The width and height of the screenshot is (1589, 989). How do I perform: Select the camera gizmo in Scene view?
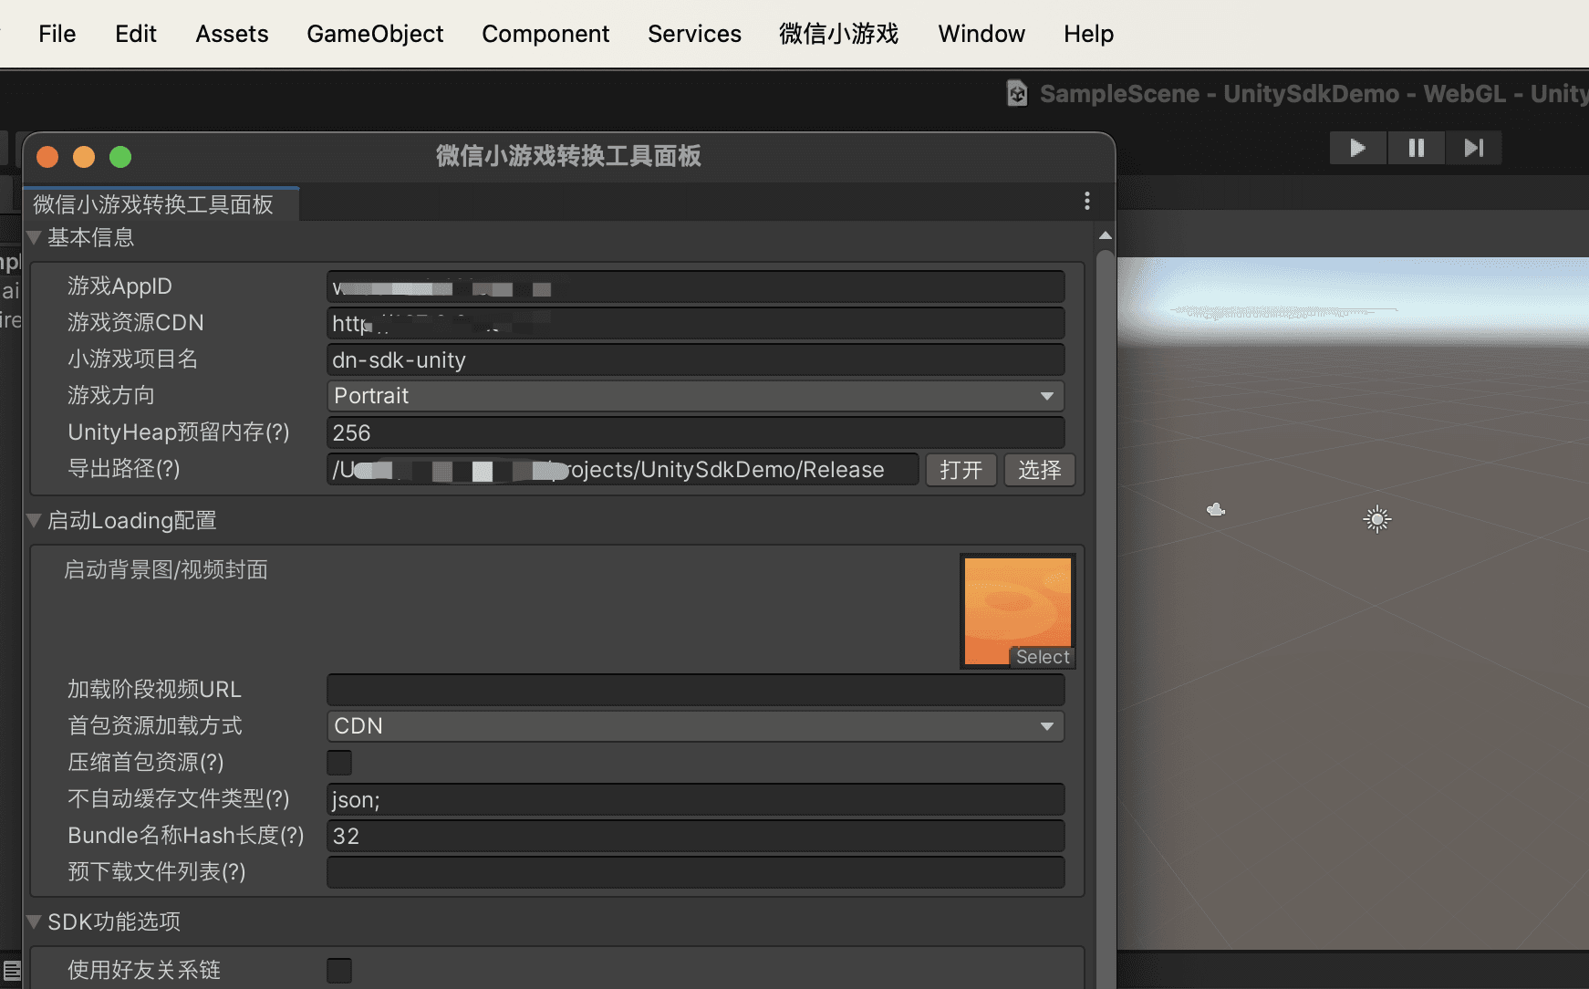1216,509
